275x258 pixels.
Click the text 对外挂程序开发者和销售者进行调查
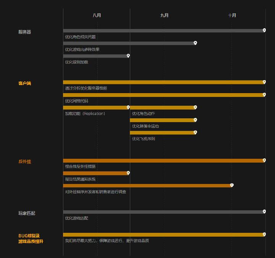click(95, 192)
